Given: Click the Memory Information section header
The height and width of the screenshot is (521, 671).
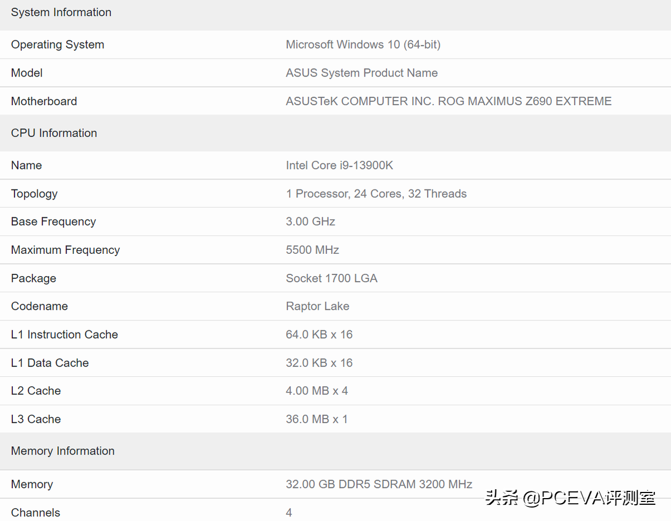Looking at the screenshot, I should click(x=63, y=451).
